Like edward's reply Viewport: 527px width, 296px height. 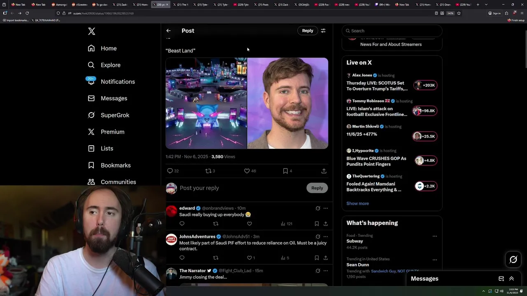click(250, 224)
